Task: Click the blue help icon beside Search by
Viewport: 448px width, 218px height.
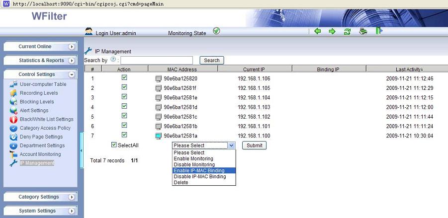Action: (113, 60)
